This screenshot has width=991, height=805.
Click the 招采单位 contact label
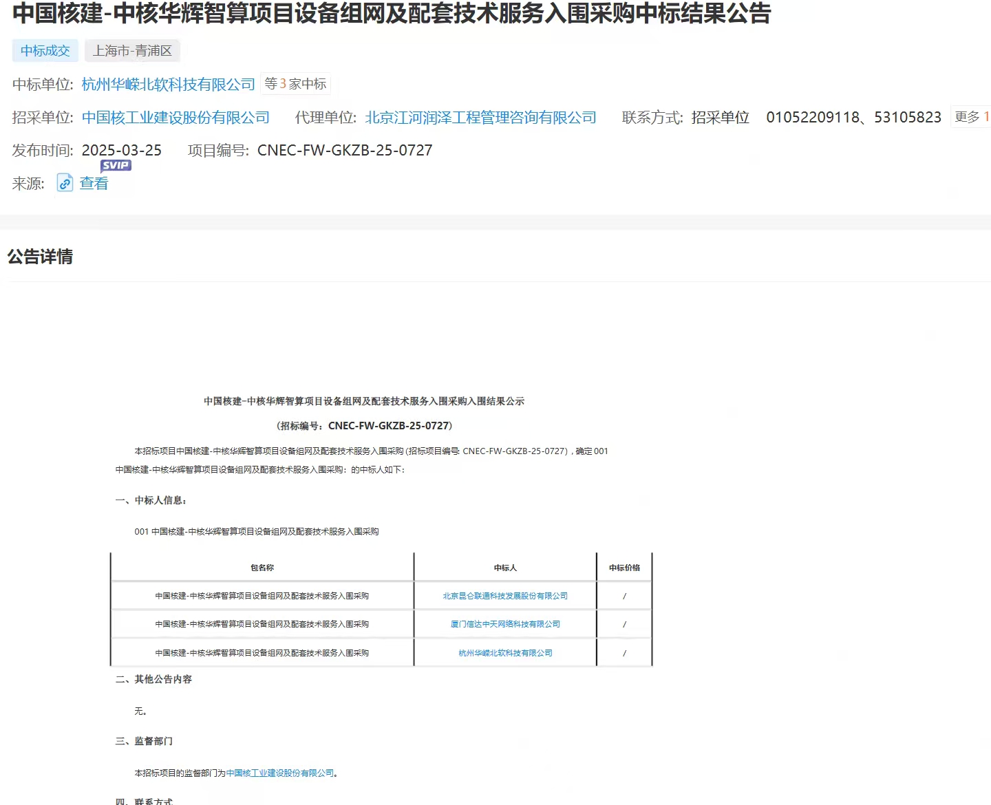(721, 118)
